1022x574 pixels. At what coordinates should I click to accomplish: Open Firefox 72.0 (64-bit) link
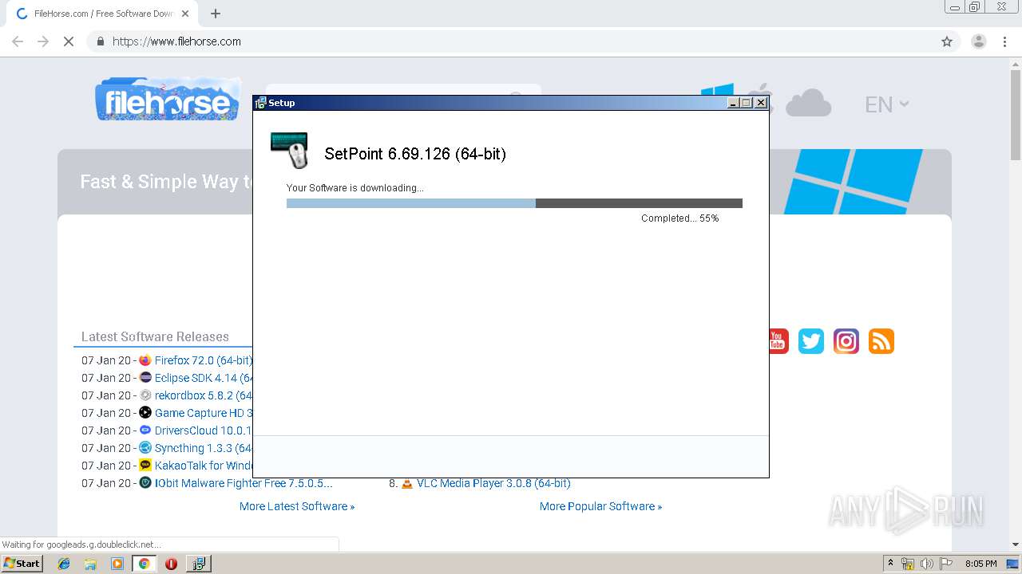coord(204,360)
